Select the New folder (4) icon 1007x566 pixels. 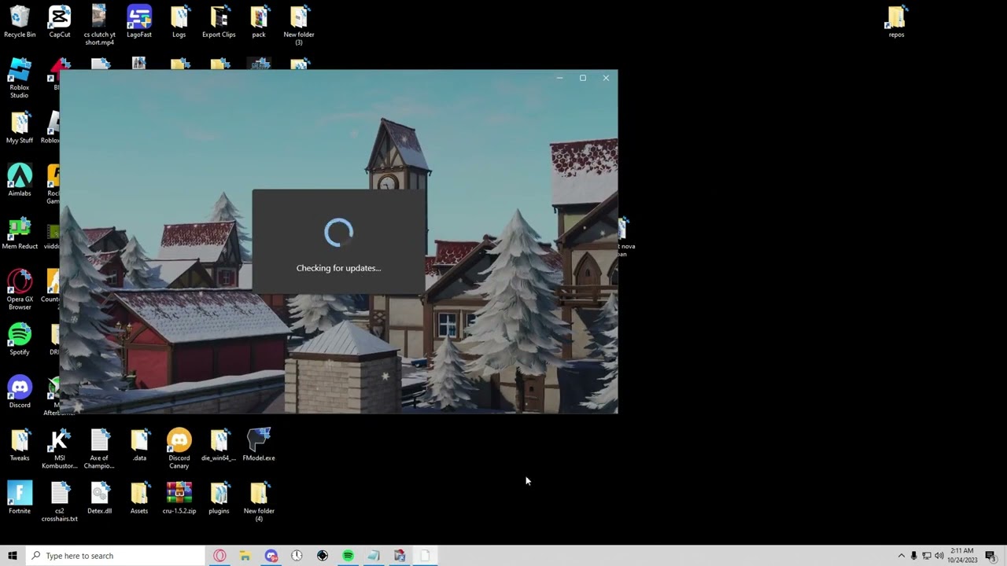259,502
